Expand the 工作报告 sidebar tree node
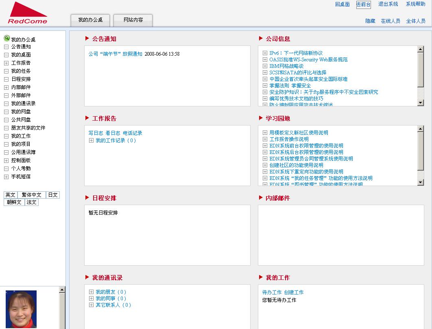The width and height of the screenshot is (432, 329). 6,63
